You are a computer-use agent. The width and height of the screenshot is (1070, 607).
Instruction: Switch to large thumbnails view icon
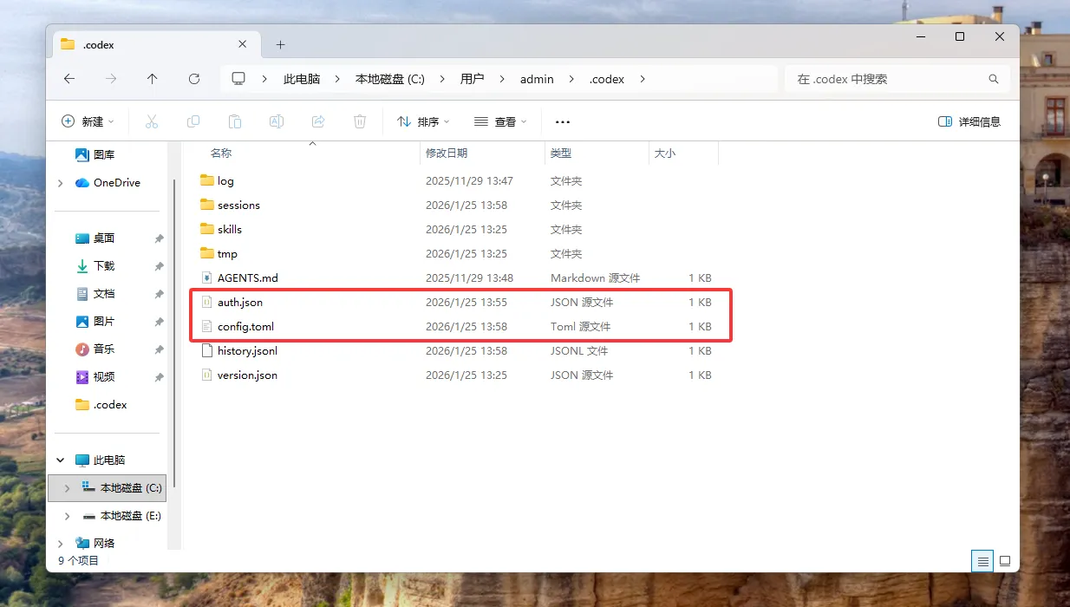point(1005,561)
